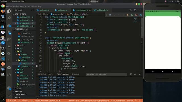Viewport: 182px width, 102px height.
Task: Click debug console filter input
Action: pyautogui.click(x=107, y=74)
